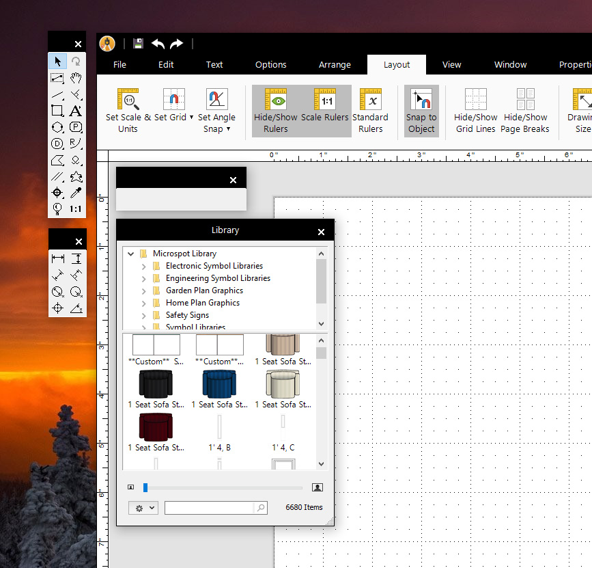The height and width of the screenshot is (568, 592).
Task: Click the star shape tool
Action: pos(76,176)
